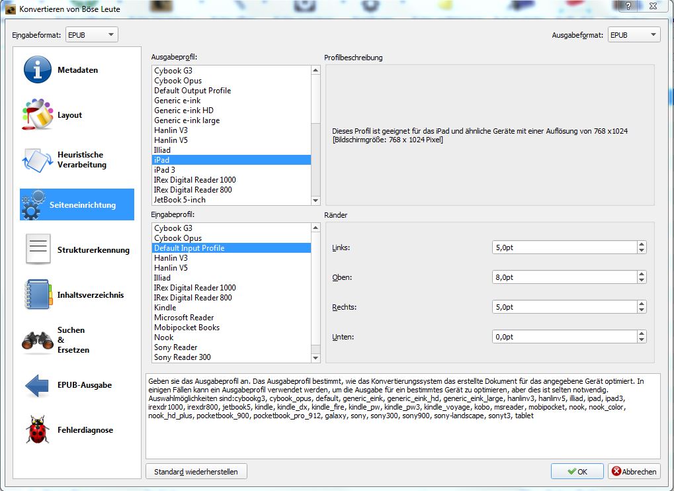Open EPUB-Ausgabe arrow icon
Image resolution: width=674 pixels, height=491 pixels.
(x=37, y=385)
